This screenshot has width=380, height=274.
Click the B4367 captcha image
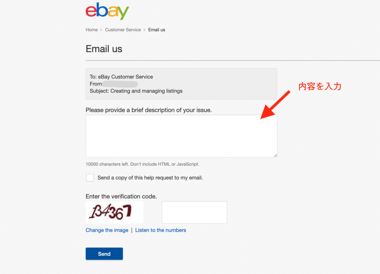pyautogui.click(x=114, y=212)
